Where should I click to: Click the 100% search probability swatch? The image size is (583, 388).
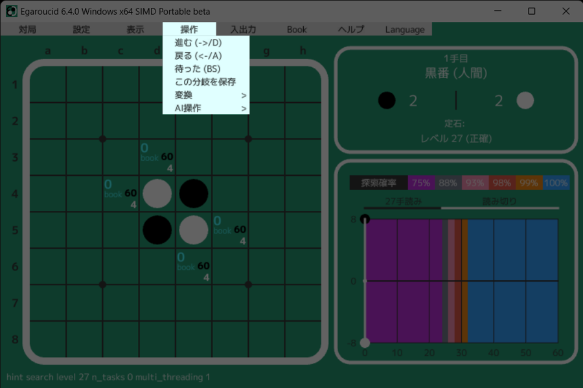(x=556, y=183)
